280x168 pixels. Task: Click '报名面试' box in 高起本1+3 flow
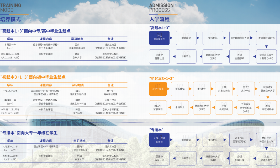pyautogui.click(x=186, y=38)
